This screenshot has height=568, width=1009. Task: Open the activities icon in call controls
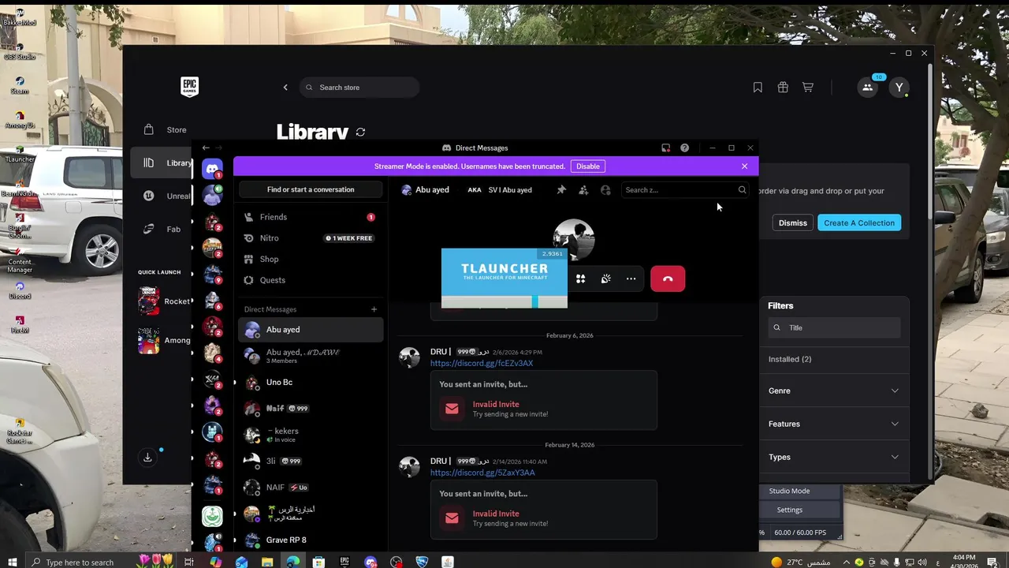tap(580, 278)
